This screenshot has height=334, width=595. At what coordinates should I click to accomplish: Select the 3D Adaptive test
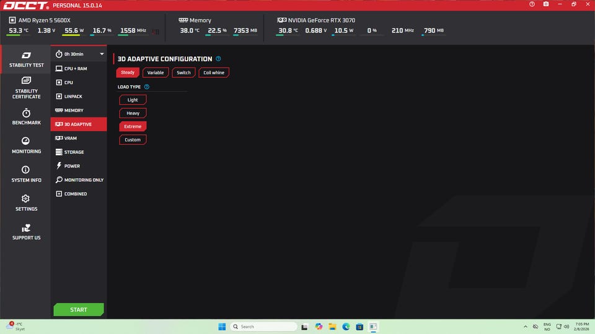[79, 124]
